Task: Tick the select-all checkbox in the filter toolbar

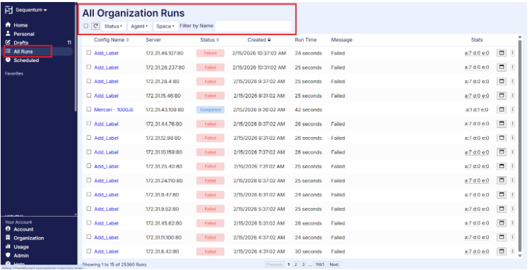Action: click(86, 26)
